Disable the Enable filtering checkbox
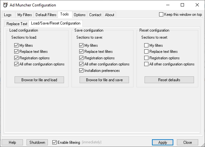 click(54, 142)
